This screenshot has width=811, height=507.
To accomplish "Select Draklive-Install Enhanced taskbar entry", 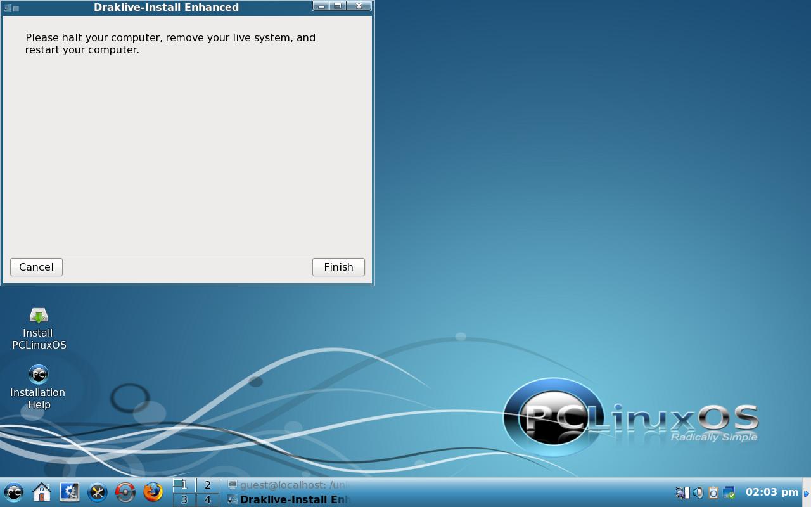I will pyautogui.click(x=288, y=499).
